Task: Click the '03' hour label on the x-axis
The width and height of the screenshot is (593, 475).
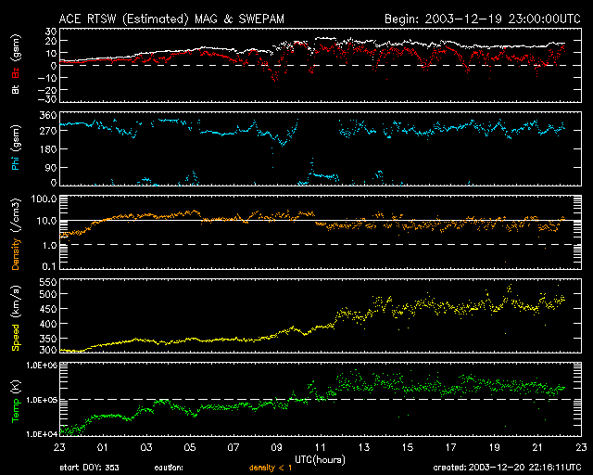Action: click(146, 447)
